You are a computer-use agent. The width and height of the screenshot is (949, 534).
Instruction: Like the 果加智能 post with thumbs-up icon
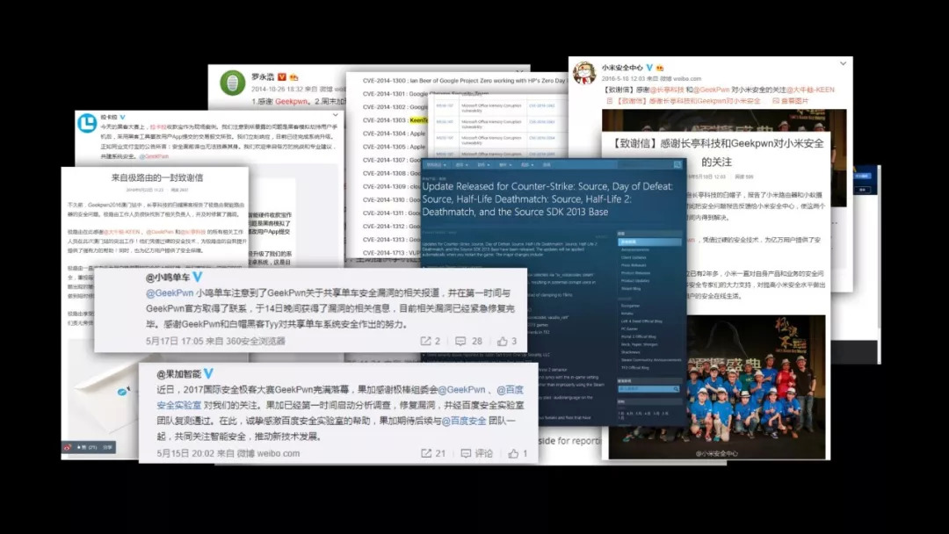513,453
